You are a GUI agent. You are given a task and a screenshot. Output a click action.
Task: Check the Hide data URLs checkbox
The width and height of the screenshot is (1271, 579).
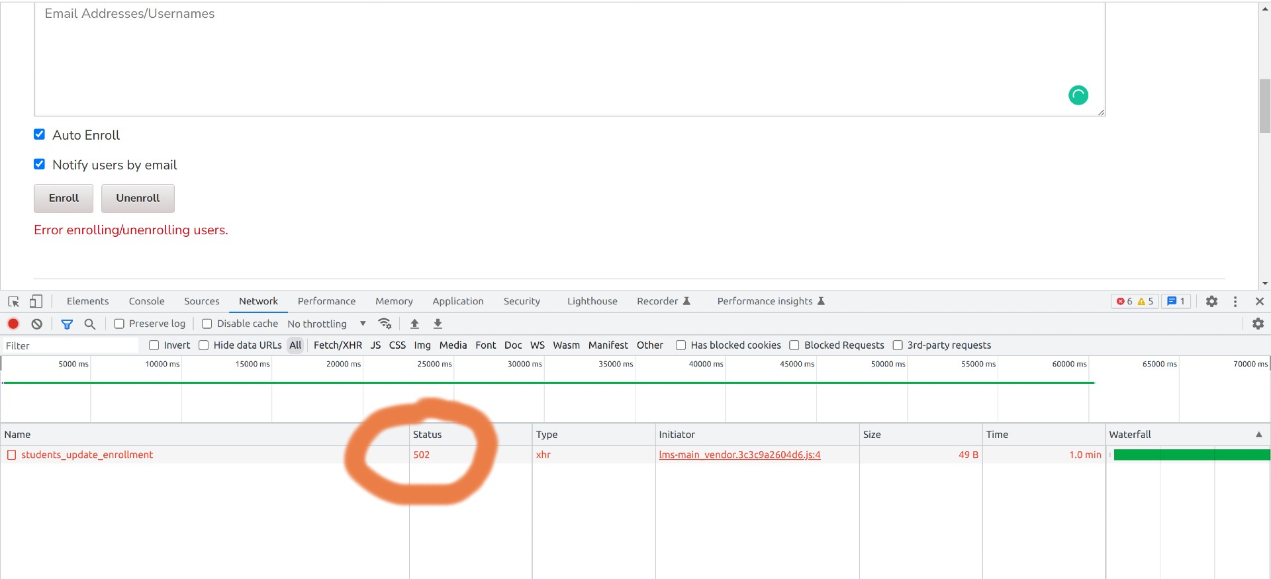(x=204, y=345)
